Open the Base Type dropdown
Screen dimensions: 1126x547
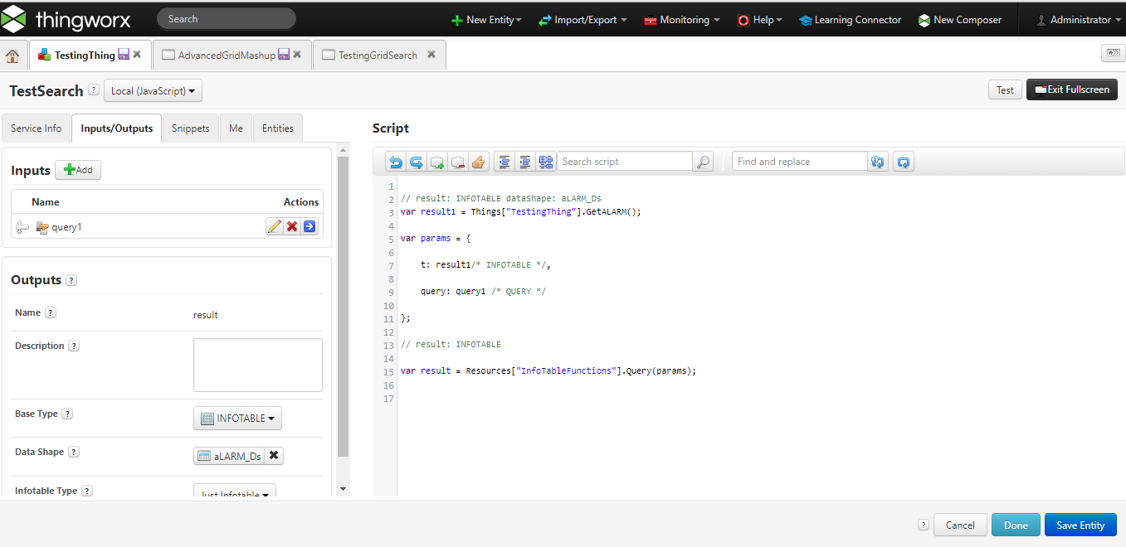(237, 418)
